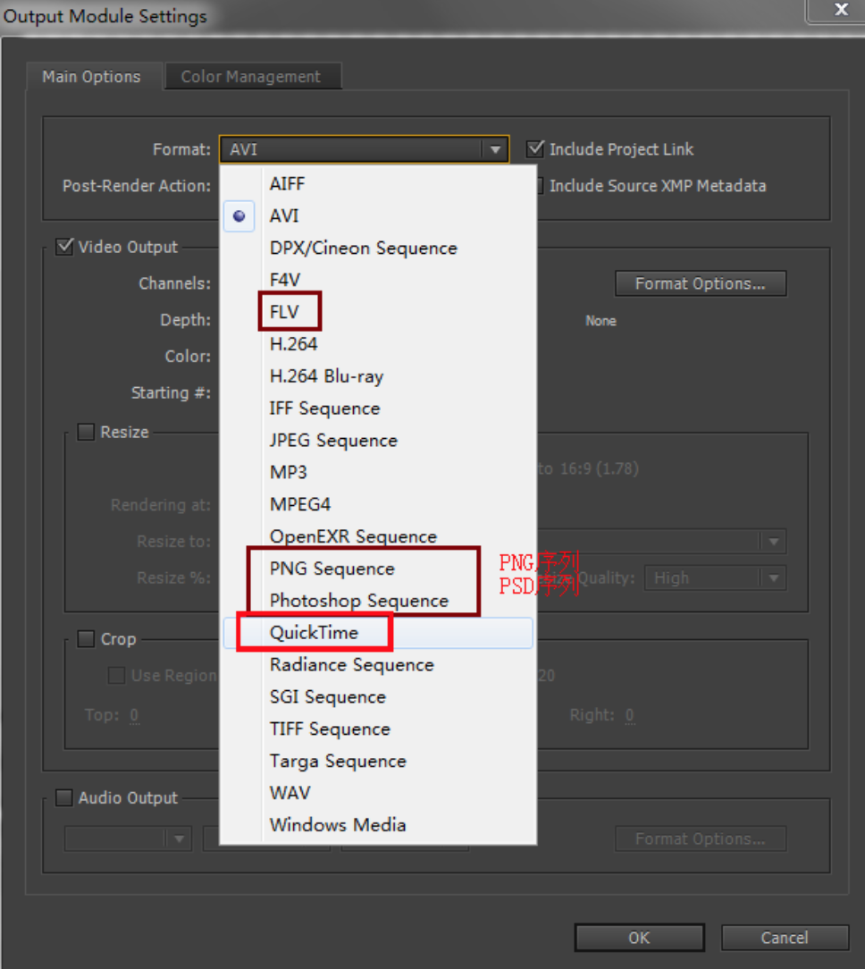Collapse the Format dropdown arrow
The width and height of the screenshot is (865, 969).
click(x=495, y=149)
